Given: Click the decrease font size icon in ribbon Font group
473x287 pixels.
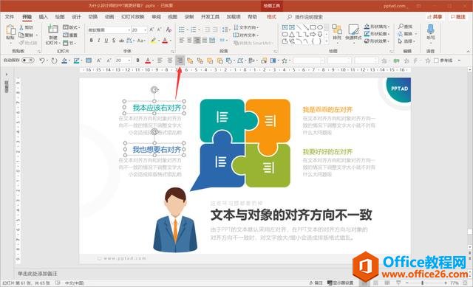Looking at the screenshot, I should click(159, 30).
